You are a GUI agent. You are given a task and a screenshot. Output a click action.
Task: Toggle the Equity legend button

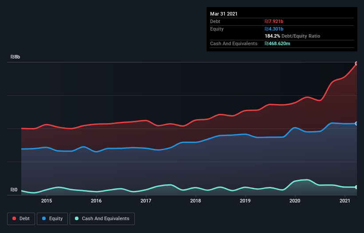tap(52, 219)
